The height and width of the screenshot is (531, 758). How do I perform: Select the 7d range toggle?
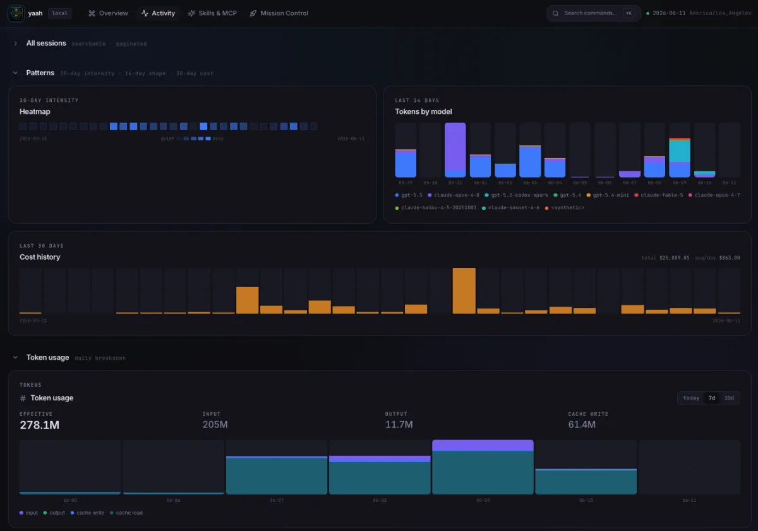pos(711,398)
